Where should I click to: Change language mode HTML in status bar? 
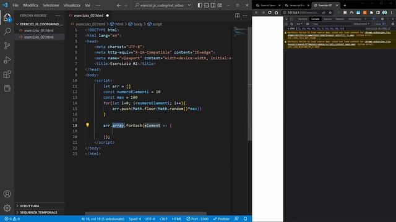[176, 219]
